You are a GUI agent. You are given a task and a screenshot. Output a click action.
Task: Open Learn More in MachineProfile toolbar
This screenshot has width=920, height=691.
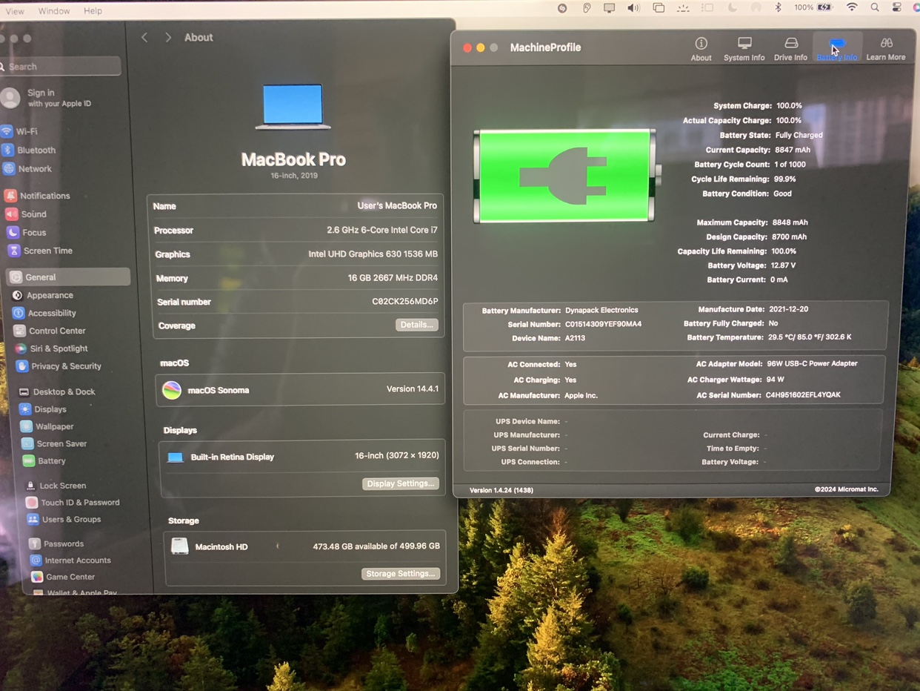(886, 49)
